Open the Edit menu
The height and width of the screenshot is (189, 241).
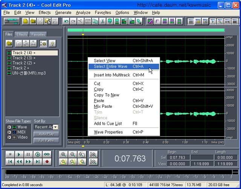pos(18,12)
